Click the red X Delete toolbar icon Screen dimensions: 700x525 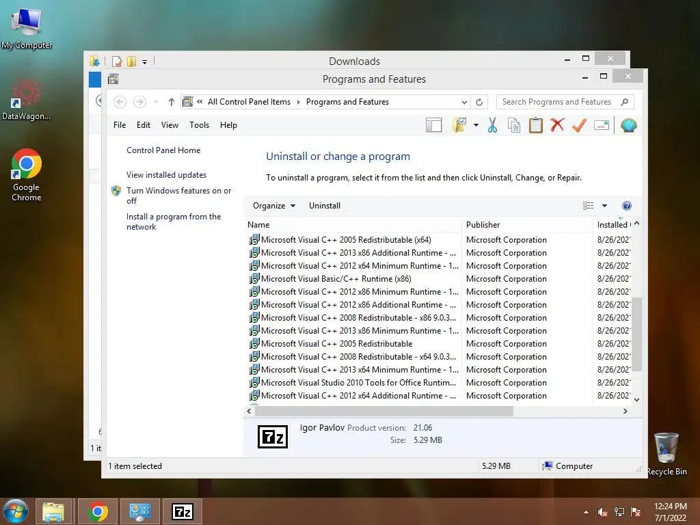[x=557, y=125]
